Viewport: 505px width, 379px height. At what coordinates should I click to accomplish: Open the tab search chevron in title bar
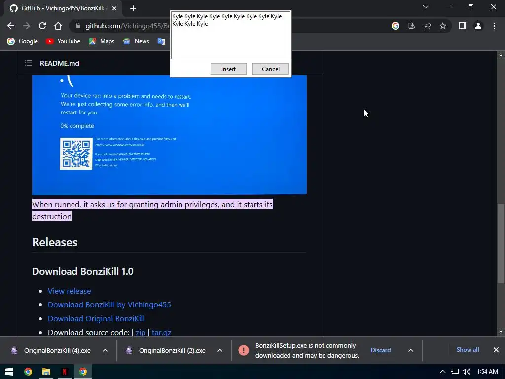coord(426,7)
